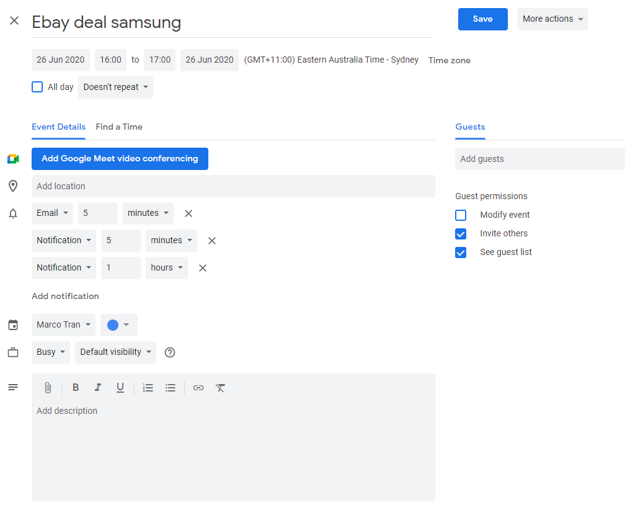
Task: Open the visibility help question mark
Action: tap(170, 352)
